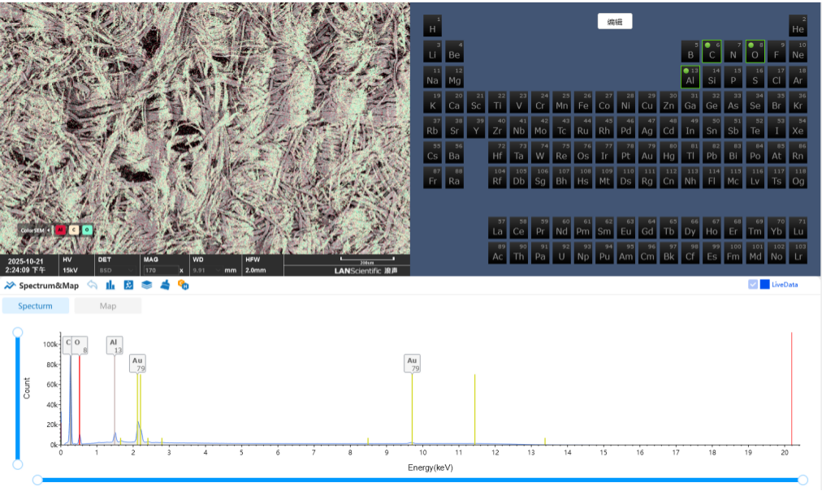The height and width of the screenshot is (491, 822).
Task: Click the undo arrow icon in Spectrum&Map toolbar
Action: 92,285
